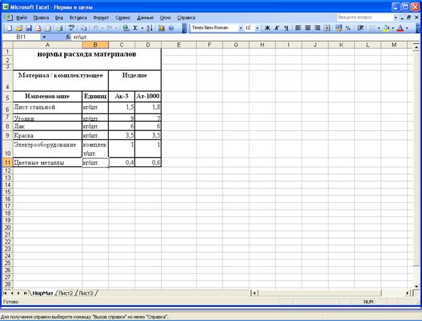422x321 pixels.
Task: Go to the last sheet tab with navigation arrow
Action: pos(25,293)
